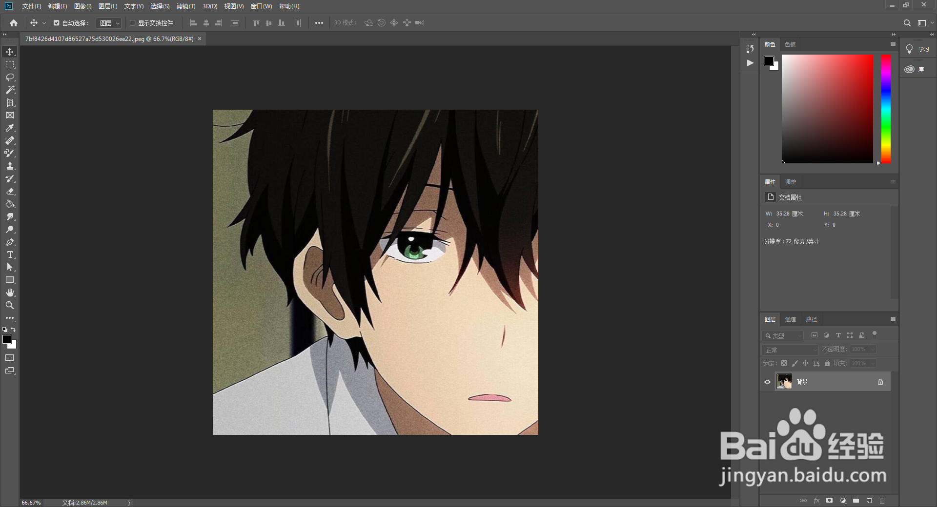Add a layer mask from Layers panel footer
Screen dimensions: 937x507
(x=829, y=501)
